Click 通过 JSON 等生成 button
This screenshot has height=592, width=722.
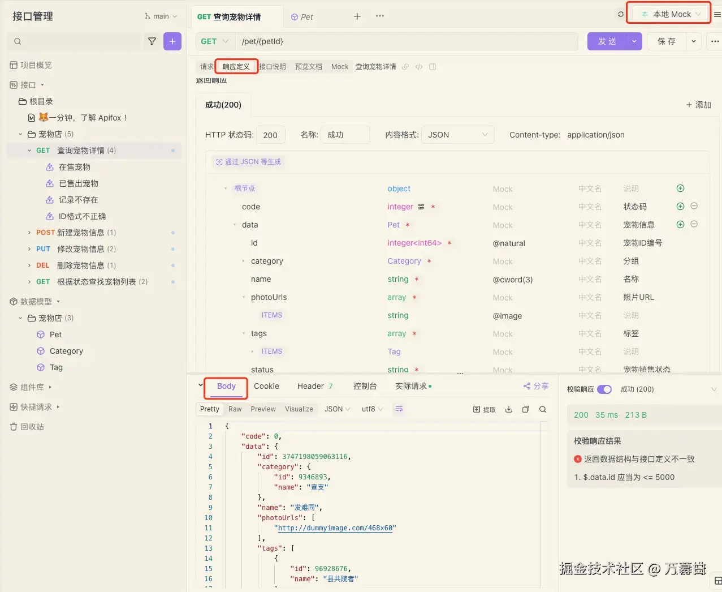click(248, 162)
